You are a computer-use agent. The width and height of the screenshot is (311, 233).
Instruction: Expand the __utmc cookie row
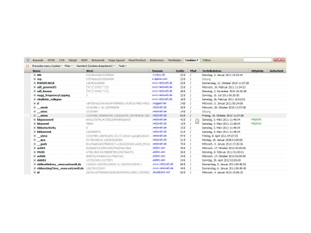[35, 111]
